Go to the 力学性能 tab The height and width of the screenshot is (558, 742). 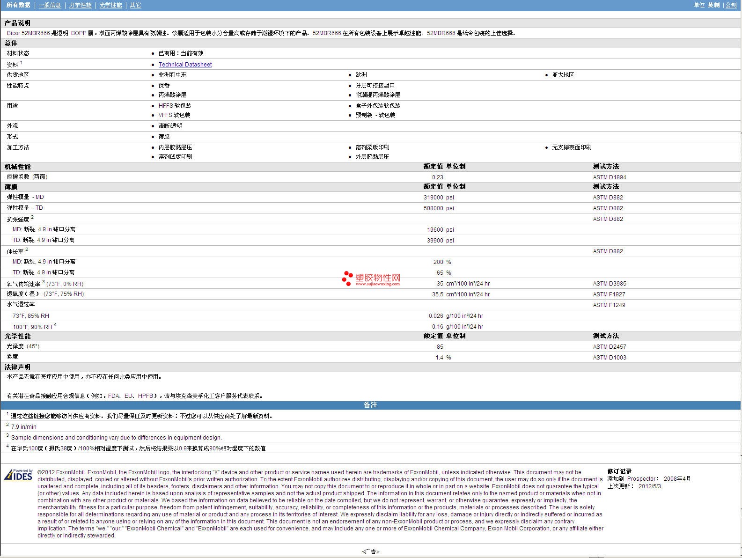coord(80,5)
